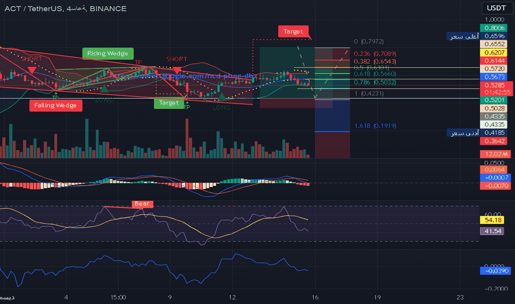Click date 16 on the time axis
Screen dimensions: 515x304
[x=315, y=297]
